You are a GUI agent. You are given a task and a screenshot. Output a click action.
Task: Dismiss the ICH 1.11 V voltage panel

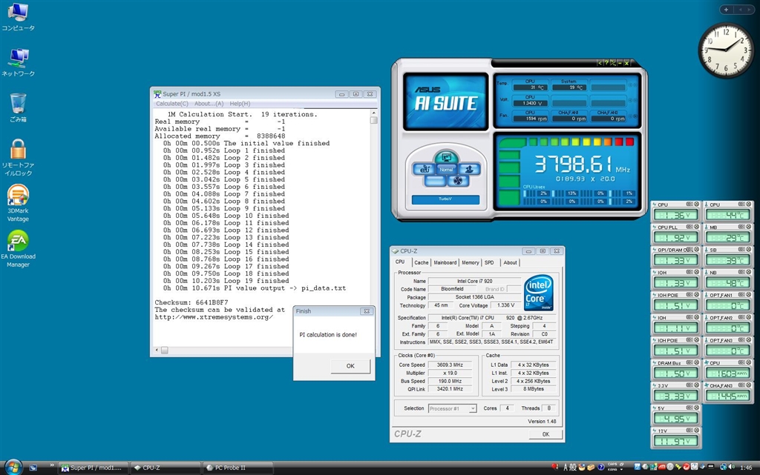tap(696, 317)
